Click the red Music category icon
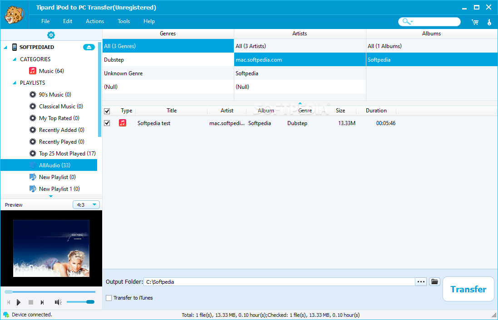Viewport: 498px width, 320px height. tap(32, 71)
